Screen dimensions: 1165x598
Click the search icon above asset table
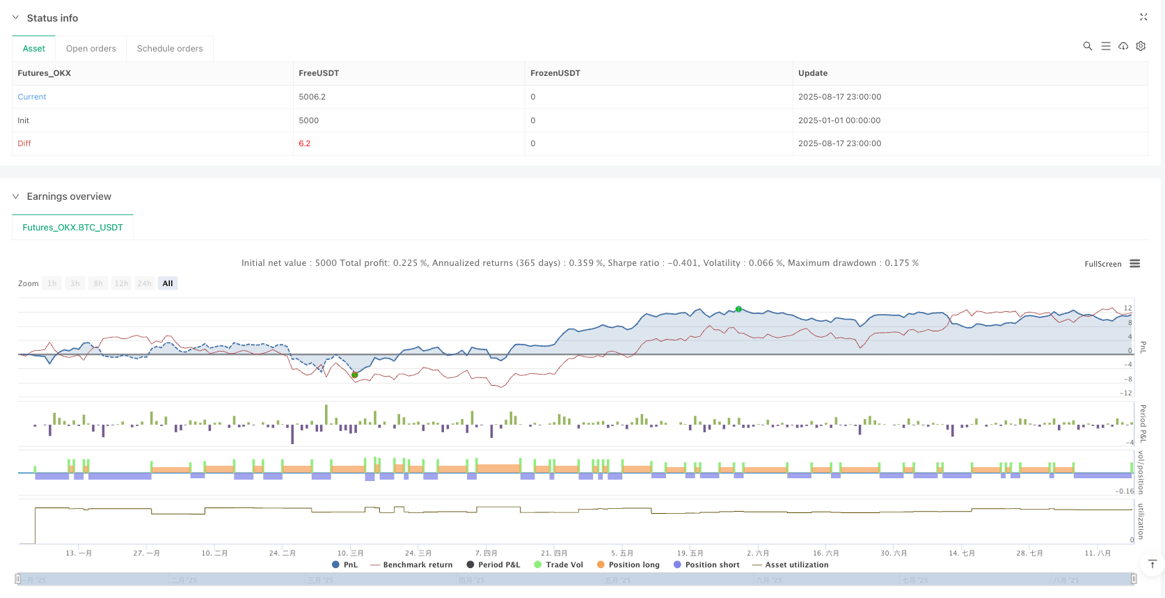click(1087, 46)
